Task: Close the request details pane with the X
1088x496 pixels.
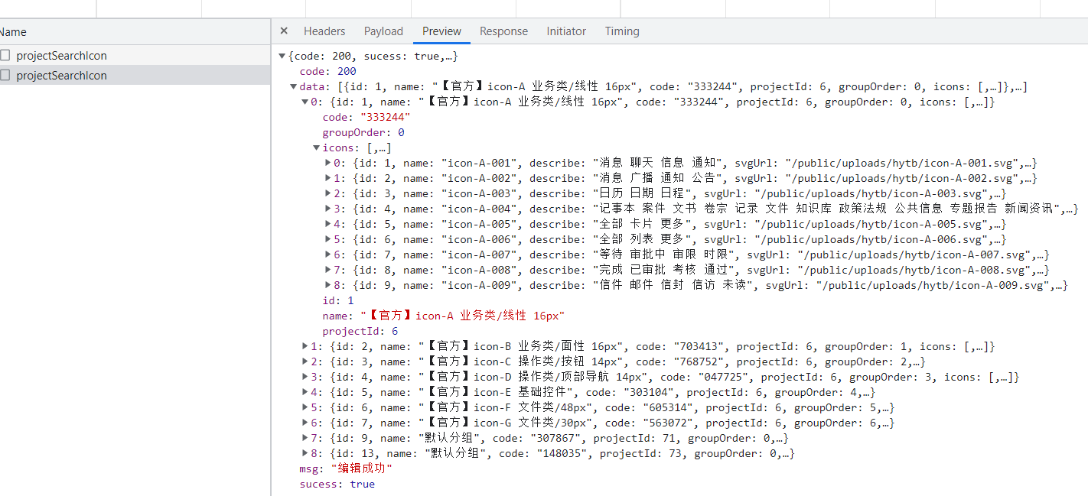Action: 284,31
